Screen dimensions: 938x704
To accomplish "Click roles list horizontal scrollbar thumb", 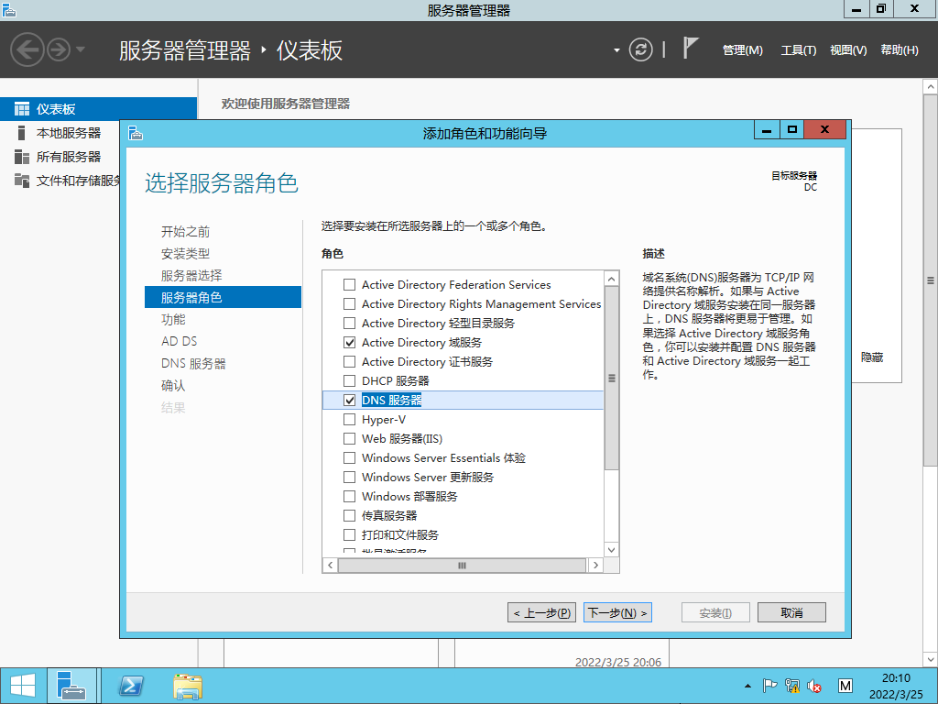I will pyautogui.click(x=462, y=565).
